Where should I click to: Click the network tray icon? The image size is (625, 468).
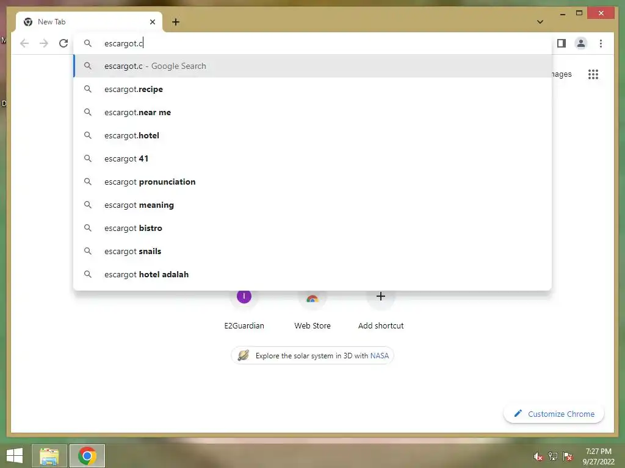point(553,456)
